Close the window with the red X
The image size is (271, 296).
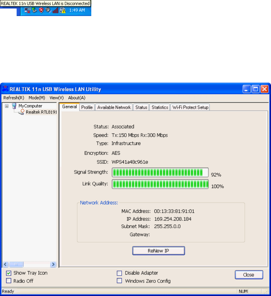pyautogui.click(x=265, y=89)
